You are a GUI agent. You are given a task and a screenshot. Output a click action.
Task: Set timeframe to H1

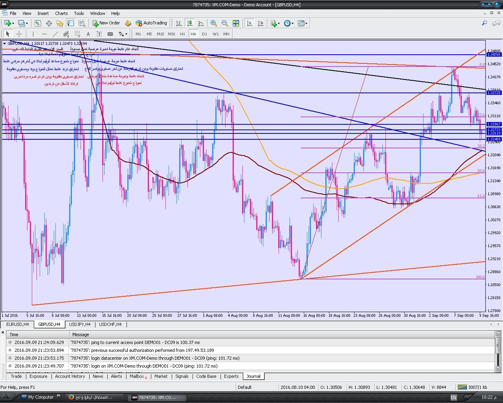[182, 34]
